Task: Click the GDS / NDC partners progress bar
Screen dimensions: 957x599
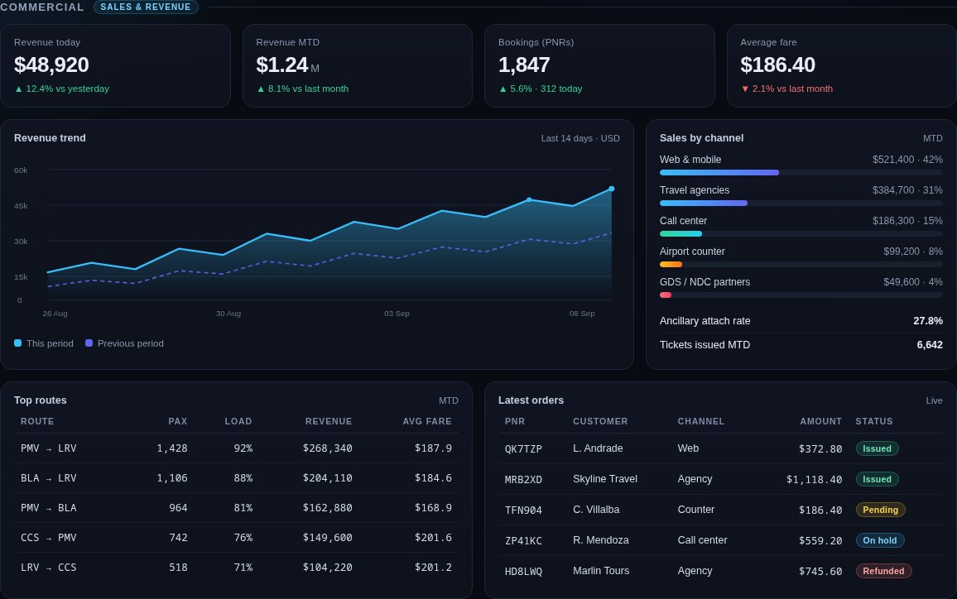Action: 801,295
